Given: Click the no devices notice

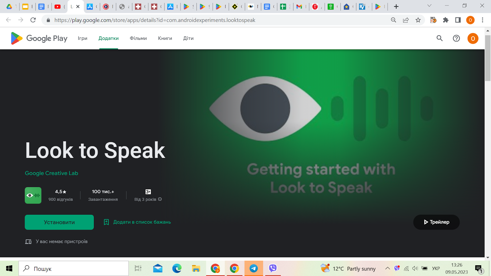Looking at the screenshot, I should point(56,242).
